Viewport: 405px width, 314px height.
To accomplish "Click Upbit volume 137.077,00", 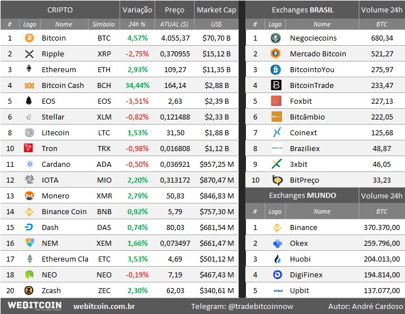I will point(382,290).
